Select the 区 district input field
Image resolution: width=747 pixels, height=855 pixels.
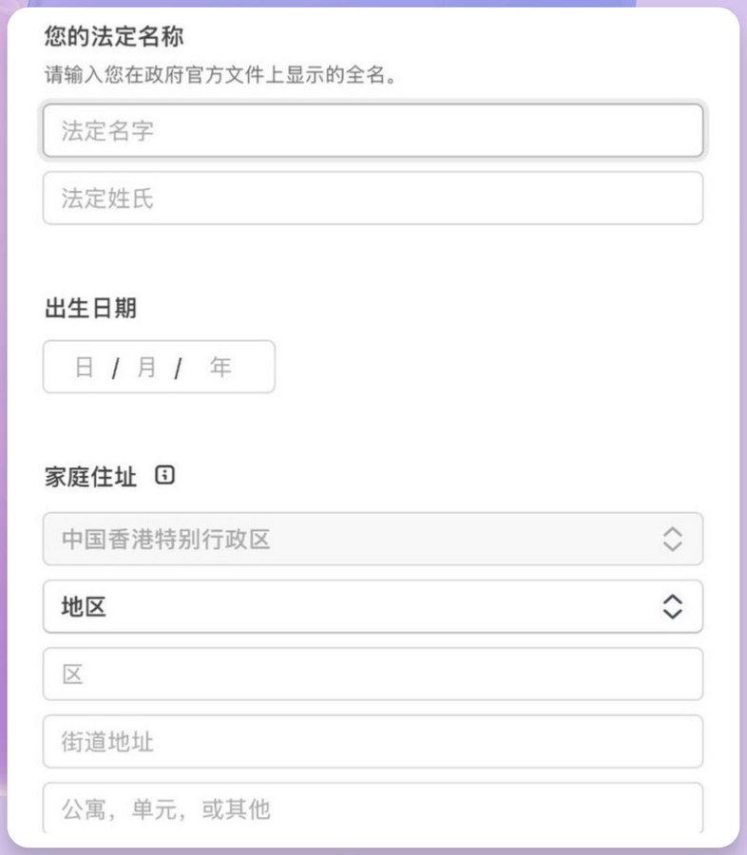[x=371, y=674]
